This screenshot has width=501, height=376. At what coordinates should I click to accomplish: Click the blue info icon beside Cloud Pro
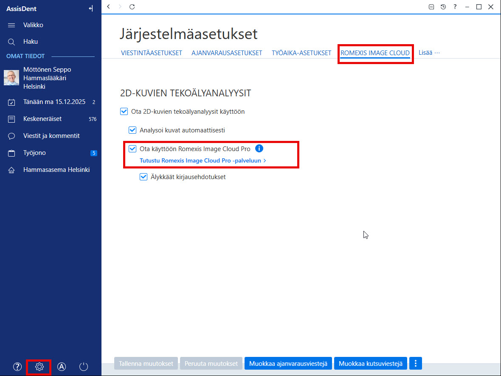tap(259, 149)
